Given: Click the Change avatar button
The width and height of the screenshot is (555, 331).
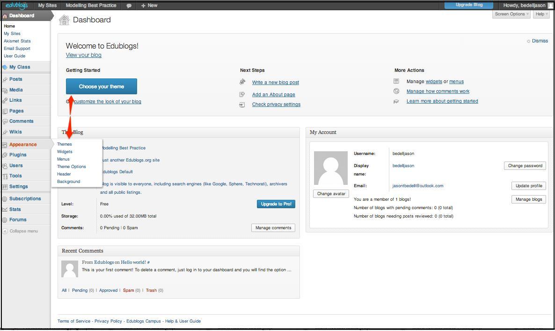Looking at the screenshot, I should pyautogui.click(x=331, y=194).
